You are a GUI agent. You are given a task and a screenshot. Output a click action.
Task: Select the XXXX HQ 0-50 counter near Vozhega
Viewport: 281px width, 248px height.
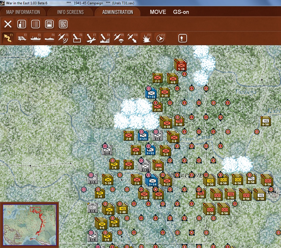pos(266,121)
